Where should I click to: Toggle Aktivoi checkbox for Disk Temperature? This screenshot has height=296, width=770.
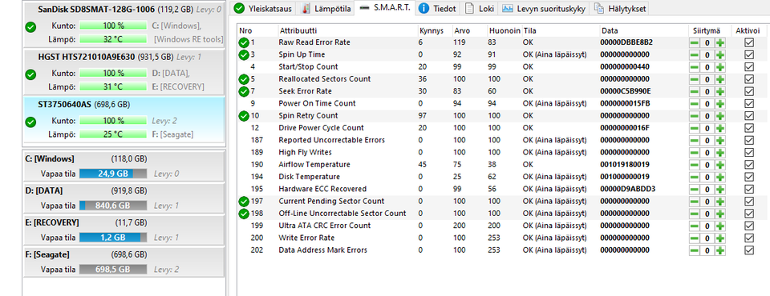click(x=749, y=177)
